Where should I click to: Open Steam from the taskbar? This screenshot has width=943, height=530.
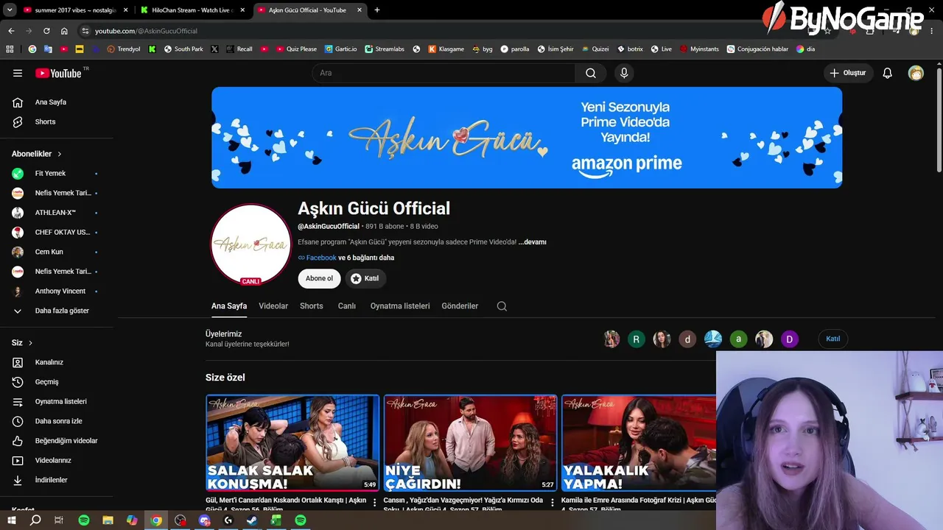(x=252, y=520)
